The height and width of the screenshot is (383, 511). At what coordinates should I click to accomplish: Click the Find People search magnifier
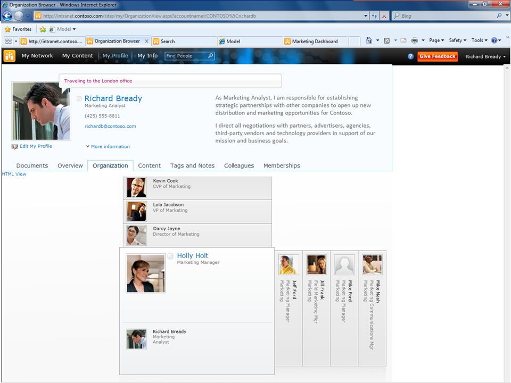[211, 56]
